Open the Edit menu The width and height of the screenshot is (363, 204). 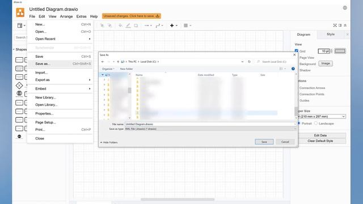tap(41, 16)
